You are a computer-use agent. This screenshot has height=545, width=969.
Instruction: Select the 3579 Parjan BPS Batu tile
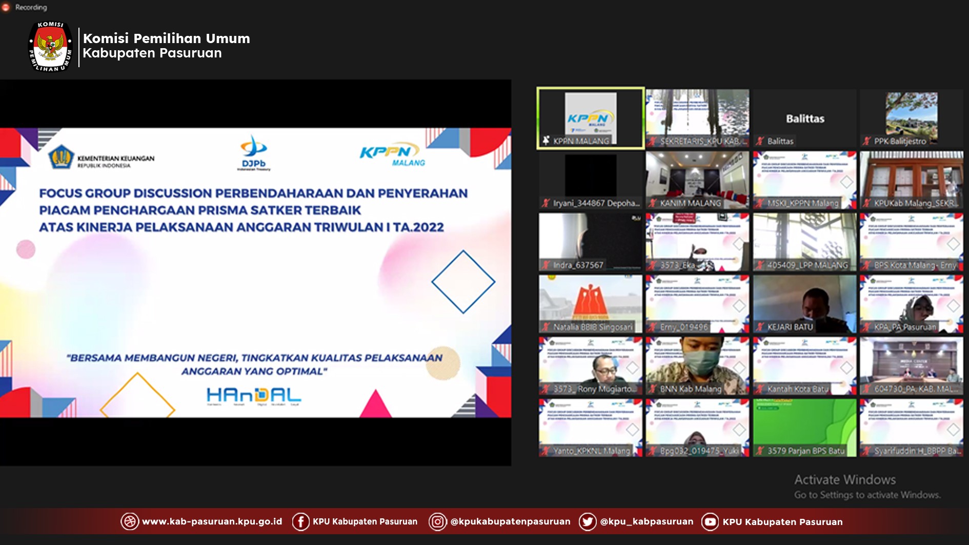tap(804, 427)
